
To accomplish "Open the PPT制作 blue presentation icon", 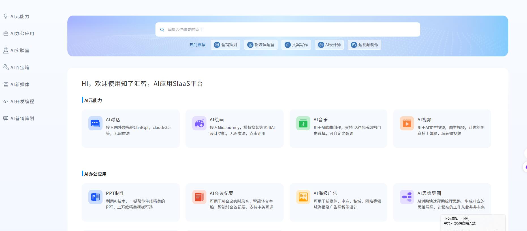I will 95,197.
